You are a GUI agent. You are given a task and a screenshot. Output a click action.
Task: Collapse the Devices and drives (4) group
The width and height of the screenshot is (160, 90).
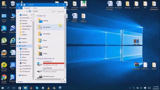coord(36,58)
